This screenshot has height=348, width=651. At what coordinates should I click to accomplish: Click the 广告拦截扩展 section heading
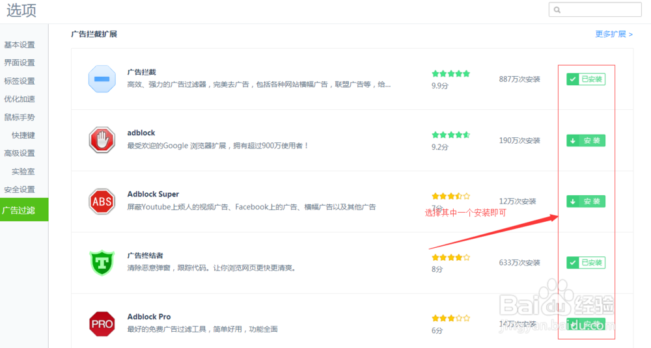tap(94, 34)
